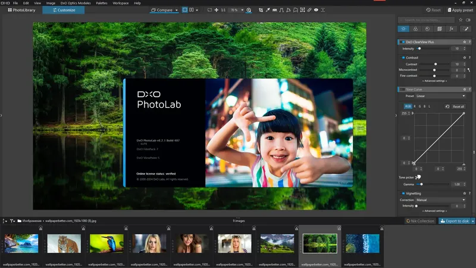Expand Vignetting Correction Manual dropdown

coord(440,200)
